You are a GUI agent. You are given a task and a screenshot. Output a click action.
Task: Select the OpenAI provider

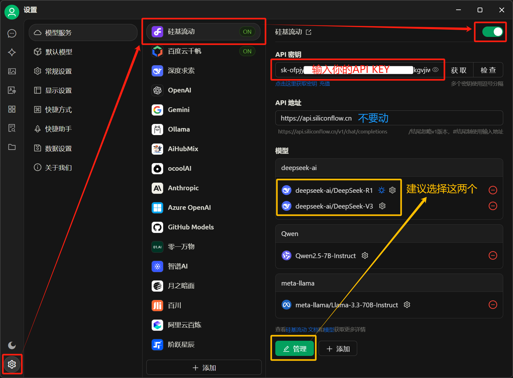tap(203, 90)
